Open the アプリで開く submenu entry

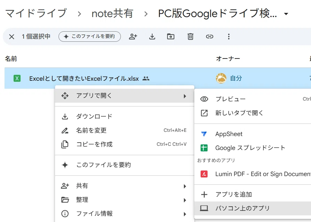pos(125,96)
